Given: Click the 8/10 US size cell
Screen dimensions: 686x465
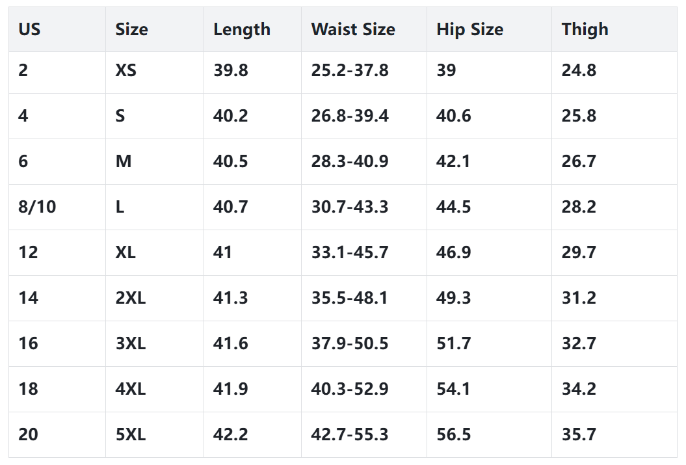Looking at the screenshot, I should click(37, 207).
